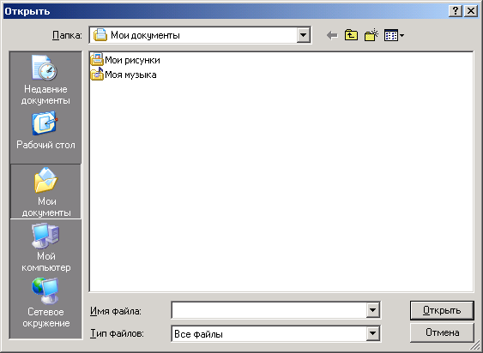Open Сетевое окружение in sidebar
This screenshot has height=353, width=483.
coord(45,303)
